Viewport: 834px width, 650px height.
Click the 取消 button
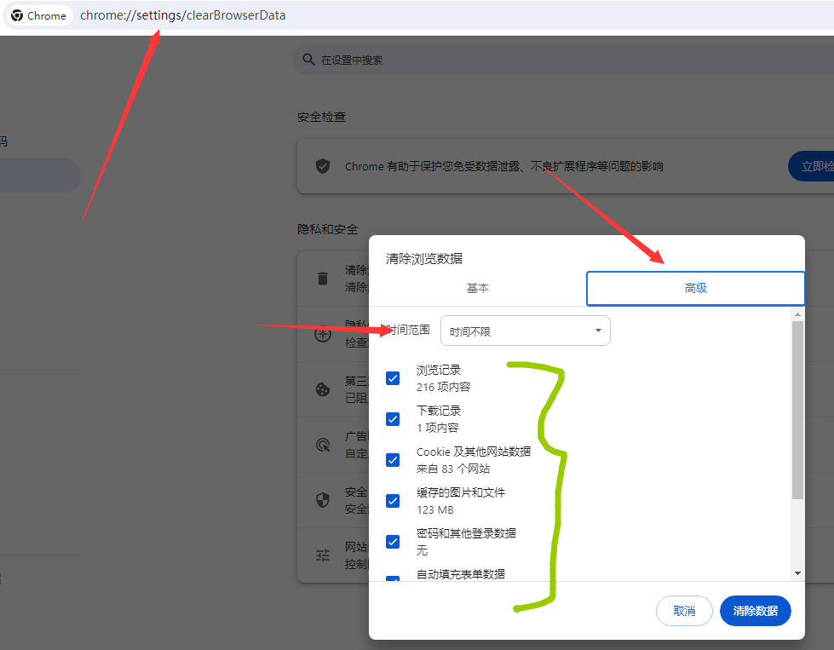684,611
